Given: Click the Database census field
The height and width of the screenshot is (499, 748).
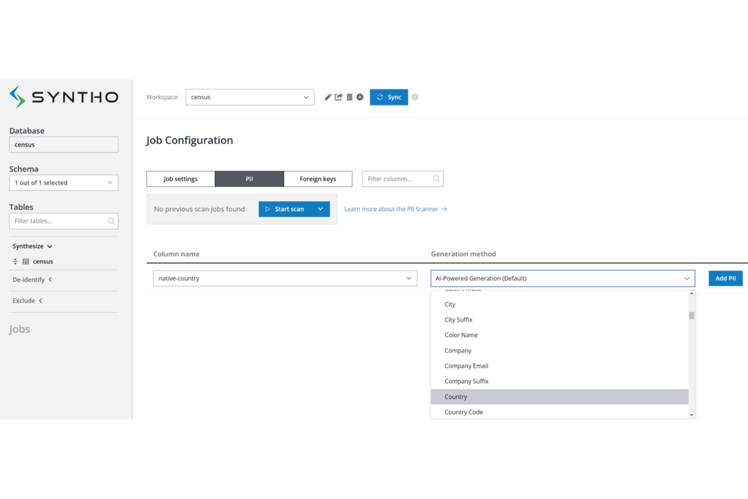Looking at the screenshot, I should (64, 145).
